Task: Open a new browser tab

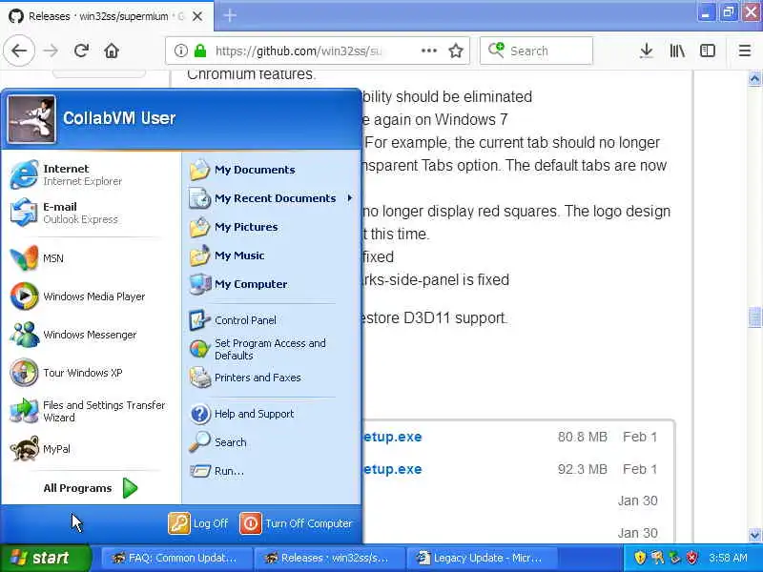Action: point(230,16)
